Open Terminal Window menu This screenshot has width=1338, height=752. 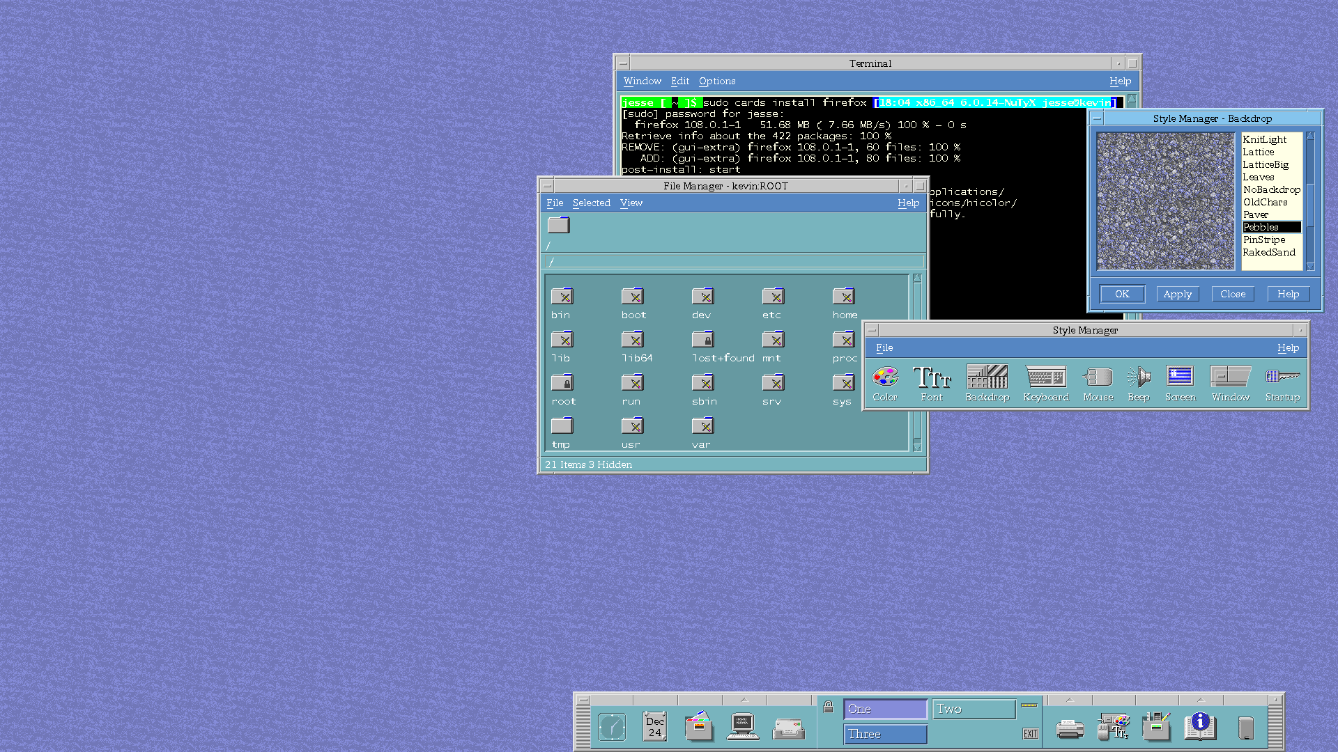(642, 81)
